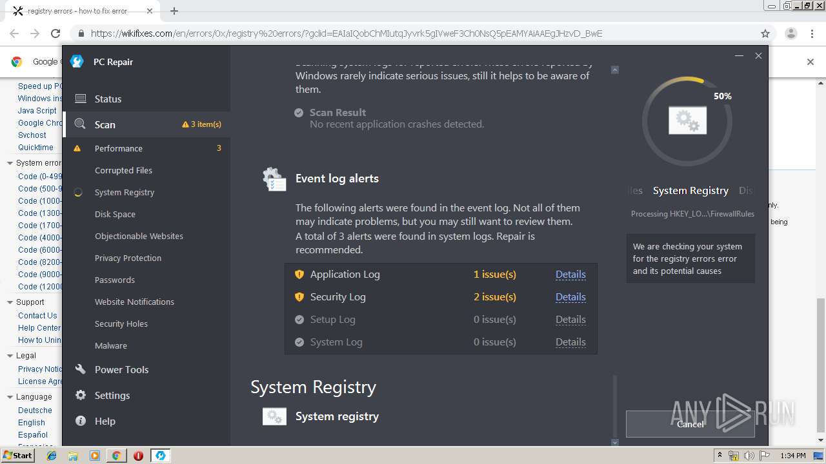Screen dimensions: 826x464
Task: Click the webpage vertical scrollbar thumb
Action: 820,365
